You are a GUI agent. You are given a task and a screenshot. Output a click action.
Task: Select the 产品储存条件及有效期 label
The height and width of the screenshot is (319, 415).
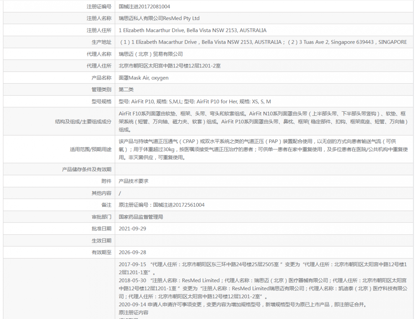[87, 169]
